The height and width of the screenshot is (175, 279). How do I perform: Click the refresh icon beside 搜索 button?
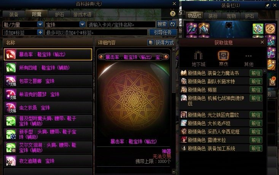pyautogui.click(x=172, y=24)
